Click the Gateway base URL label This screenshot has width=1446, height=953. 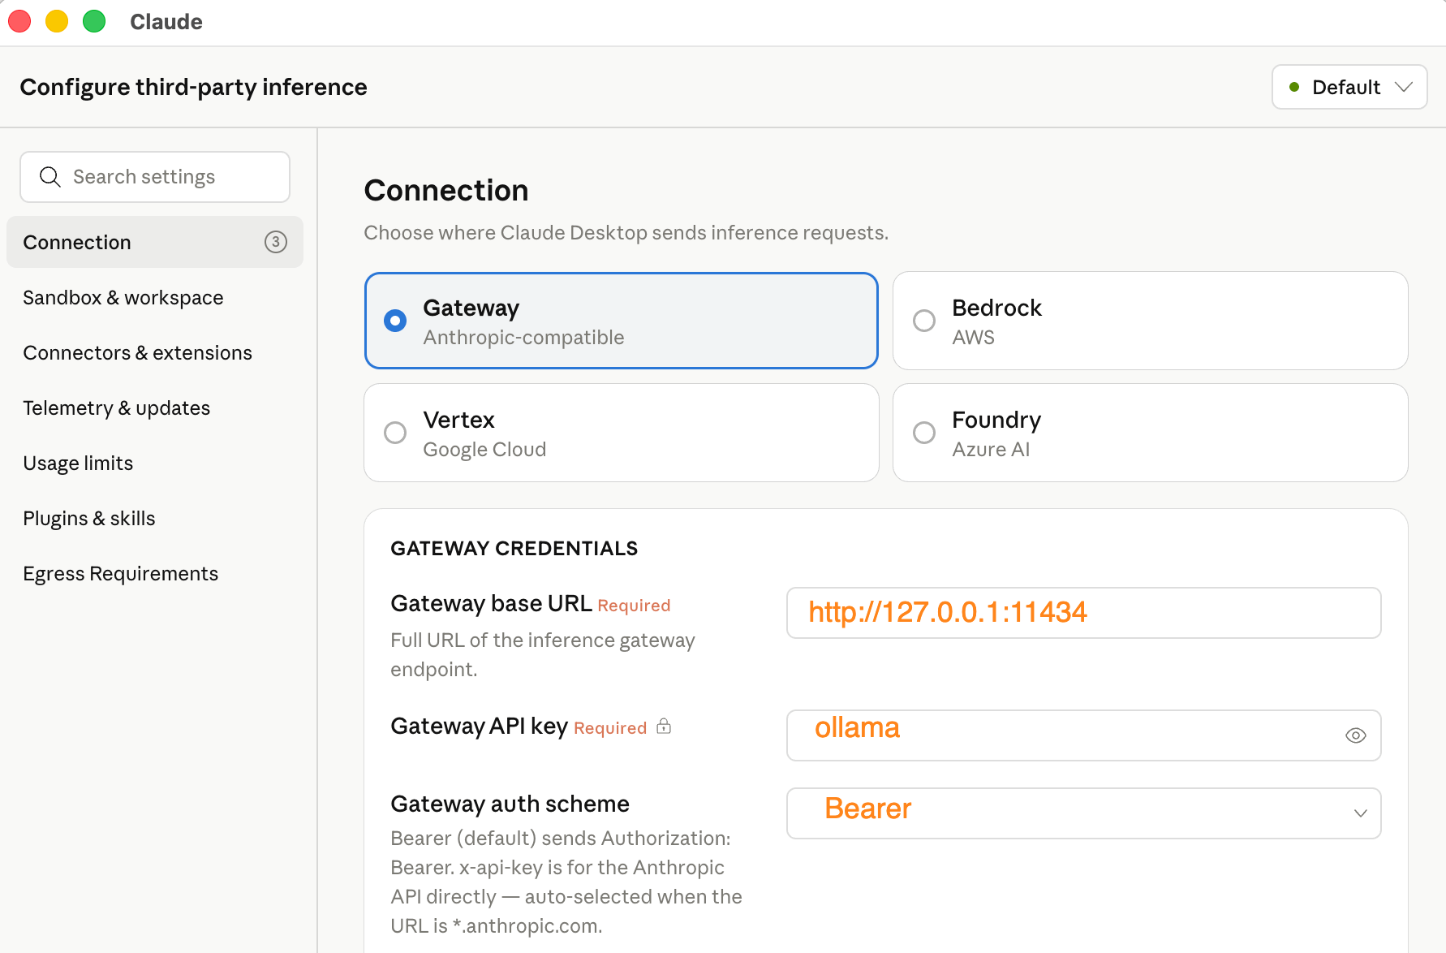coord(491,603)
